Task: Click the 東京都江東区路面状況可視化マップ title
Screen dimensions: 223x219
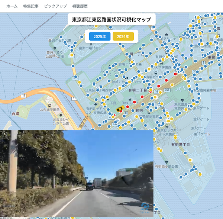Action: coord(111,19)
